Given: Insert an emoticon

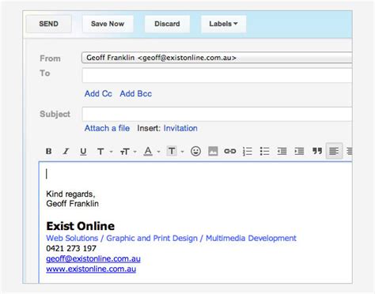Looking at the screenshot, I should click(x=195, y=151).
